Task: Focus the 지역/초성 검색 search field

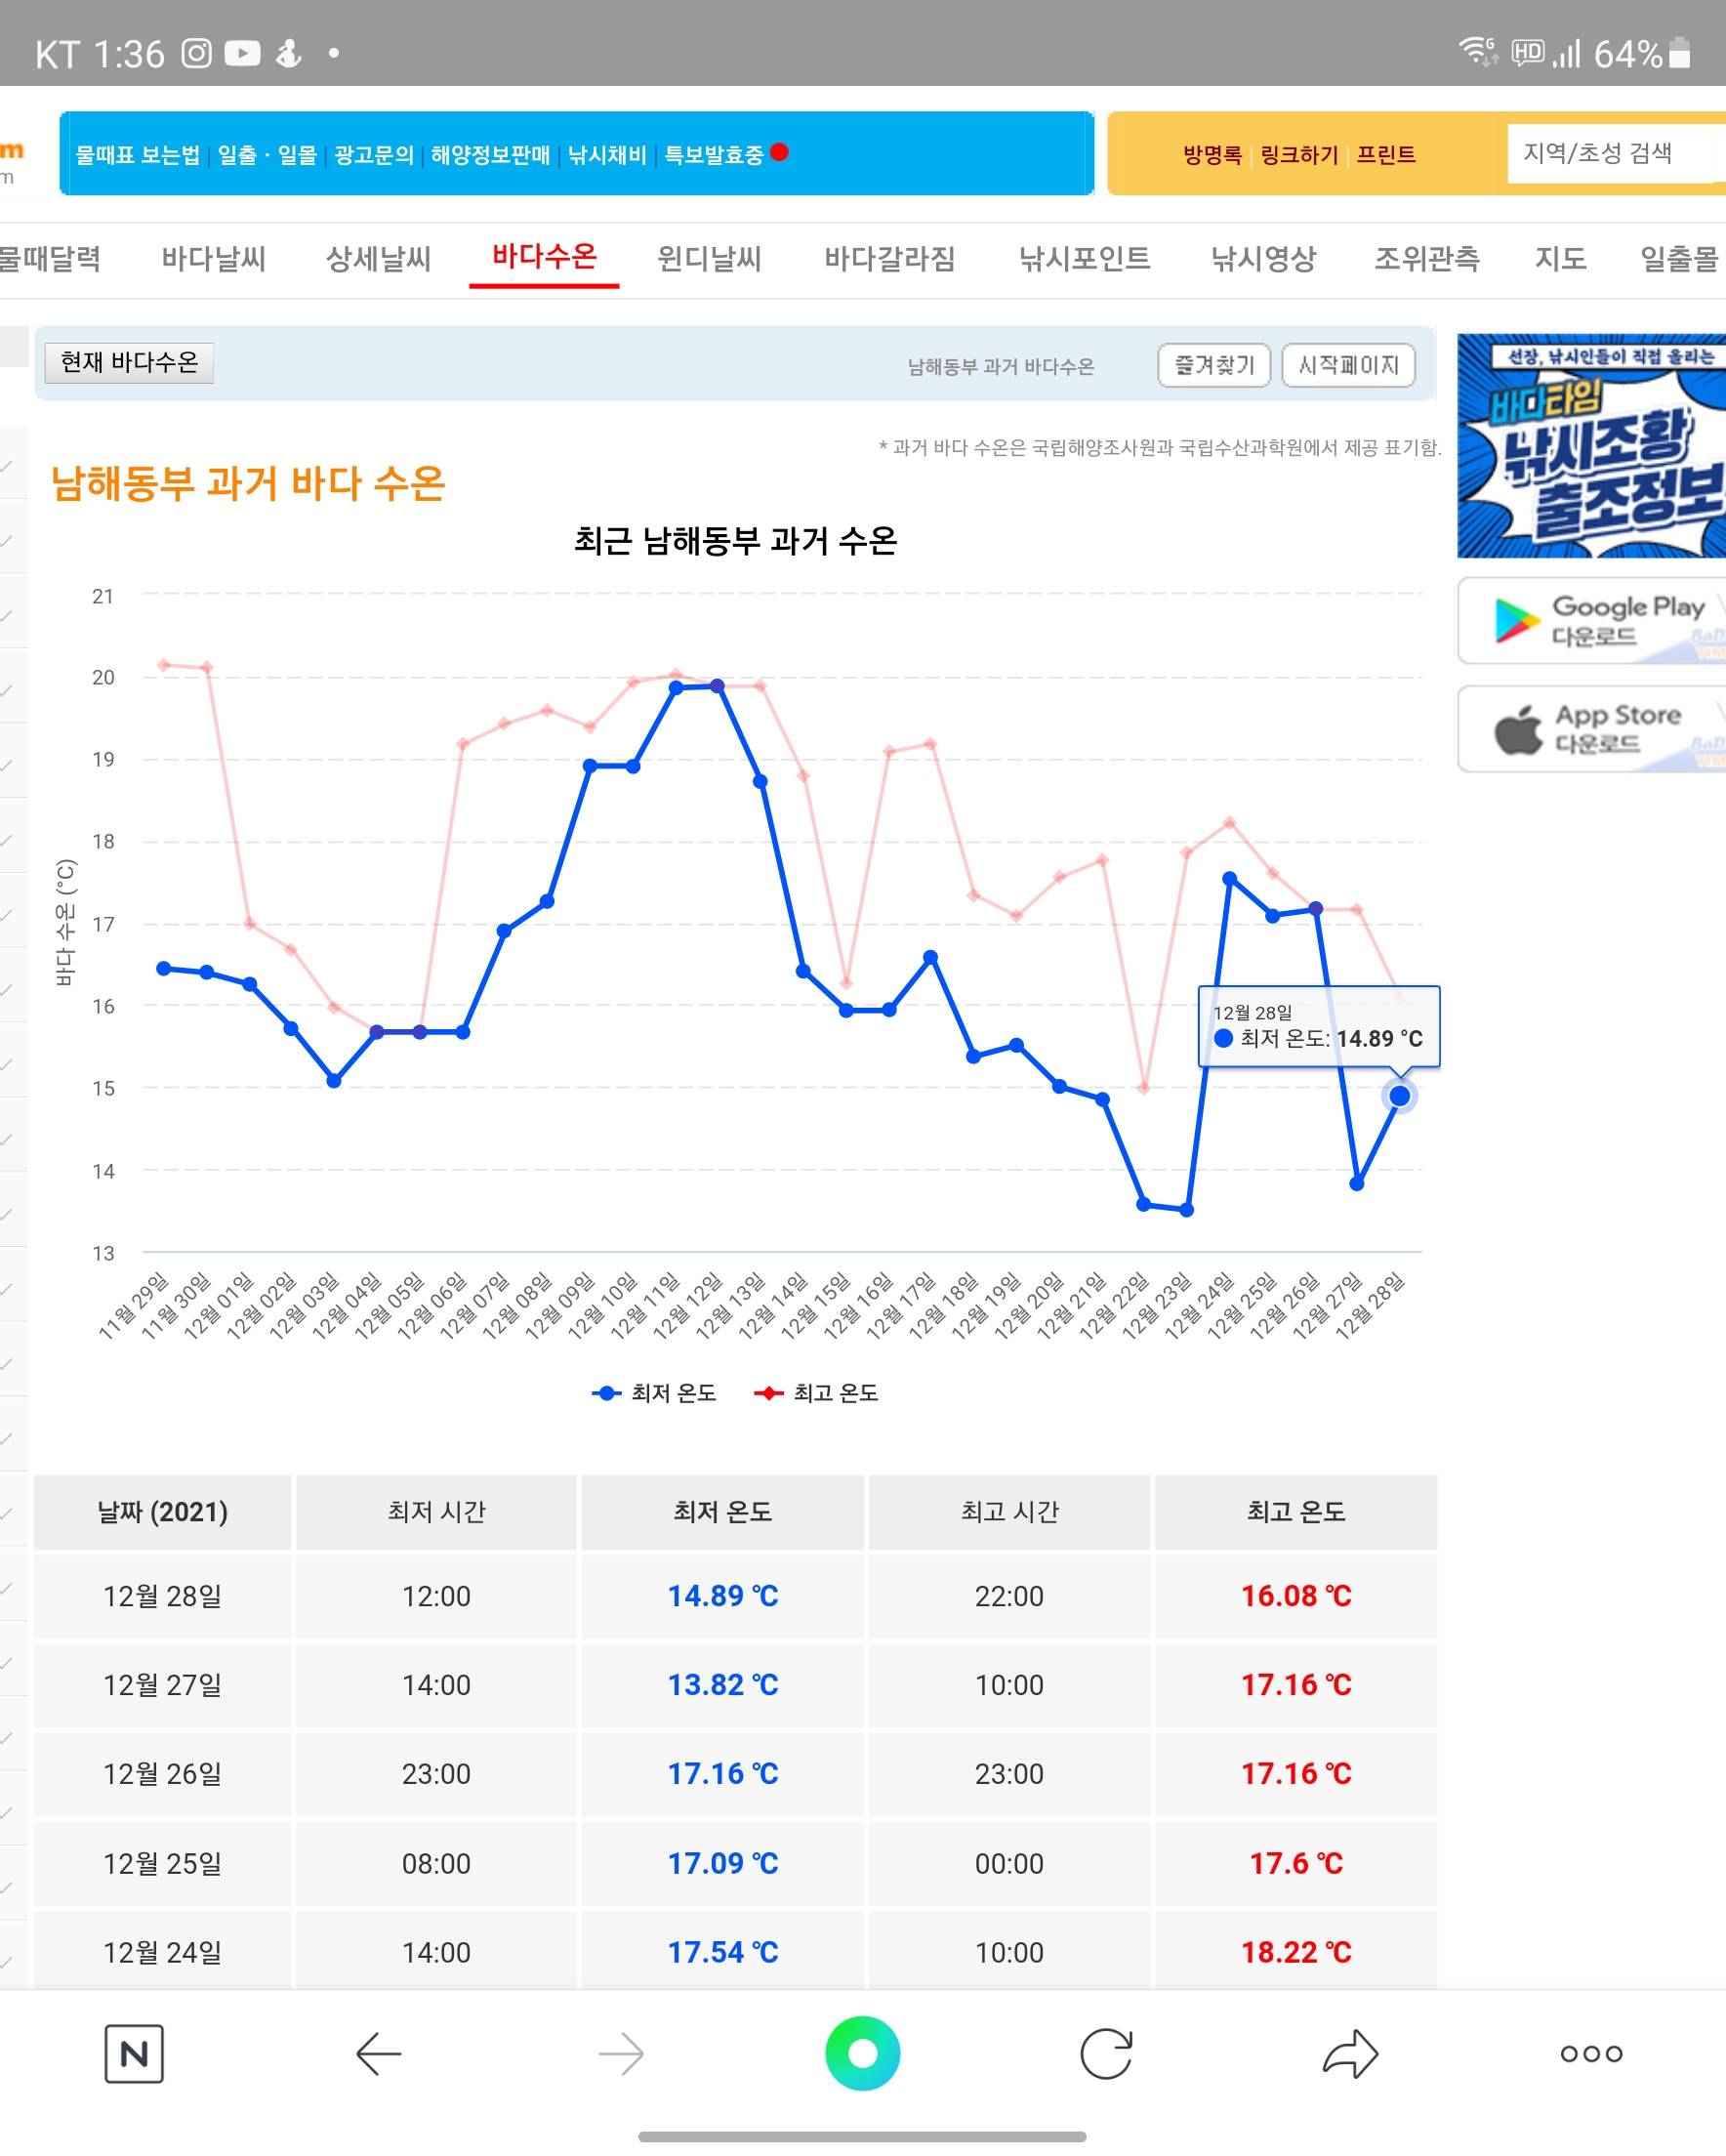Action: coord(1610,153)
